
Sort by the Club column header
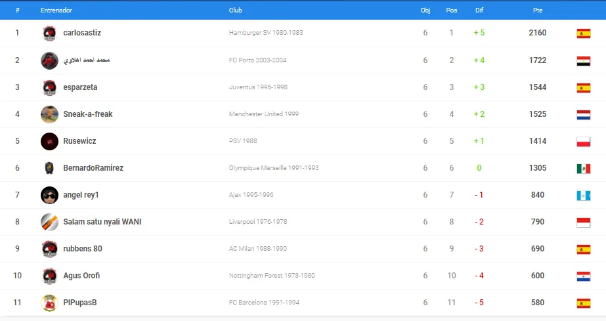tap(235, 11)
